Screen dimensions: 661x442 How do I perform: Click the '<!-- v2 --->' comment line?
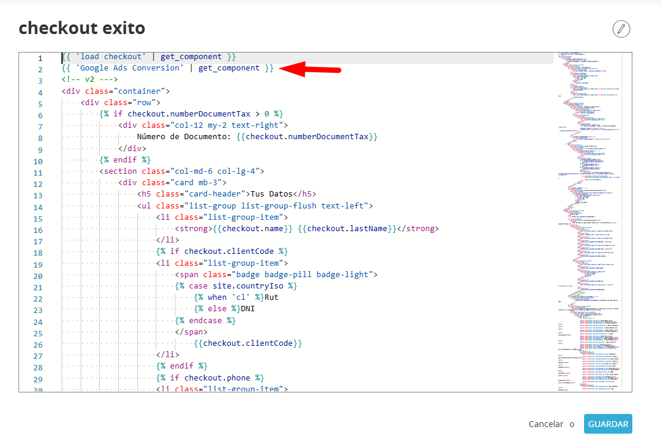click(x=90, y=79)
